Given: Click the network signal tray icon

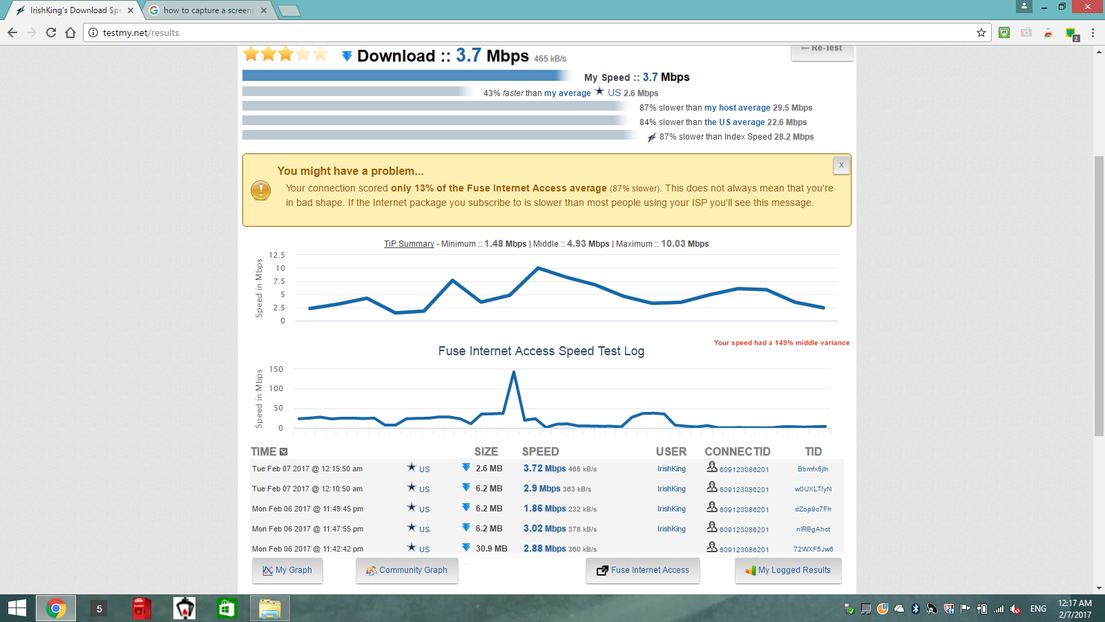Looking at the screenshot, I should [999, 609].
